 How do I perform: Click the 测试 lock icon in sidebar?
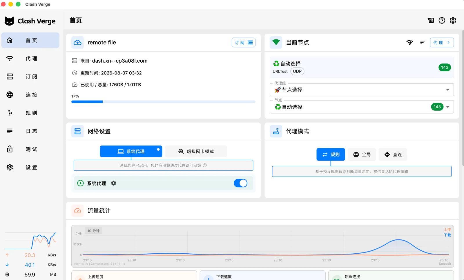coord(10,149)
